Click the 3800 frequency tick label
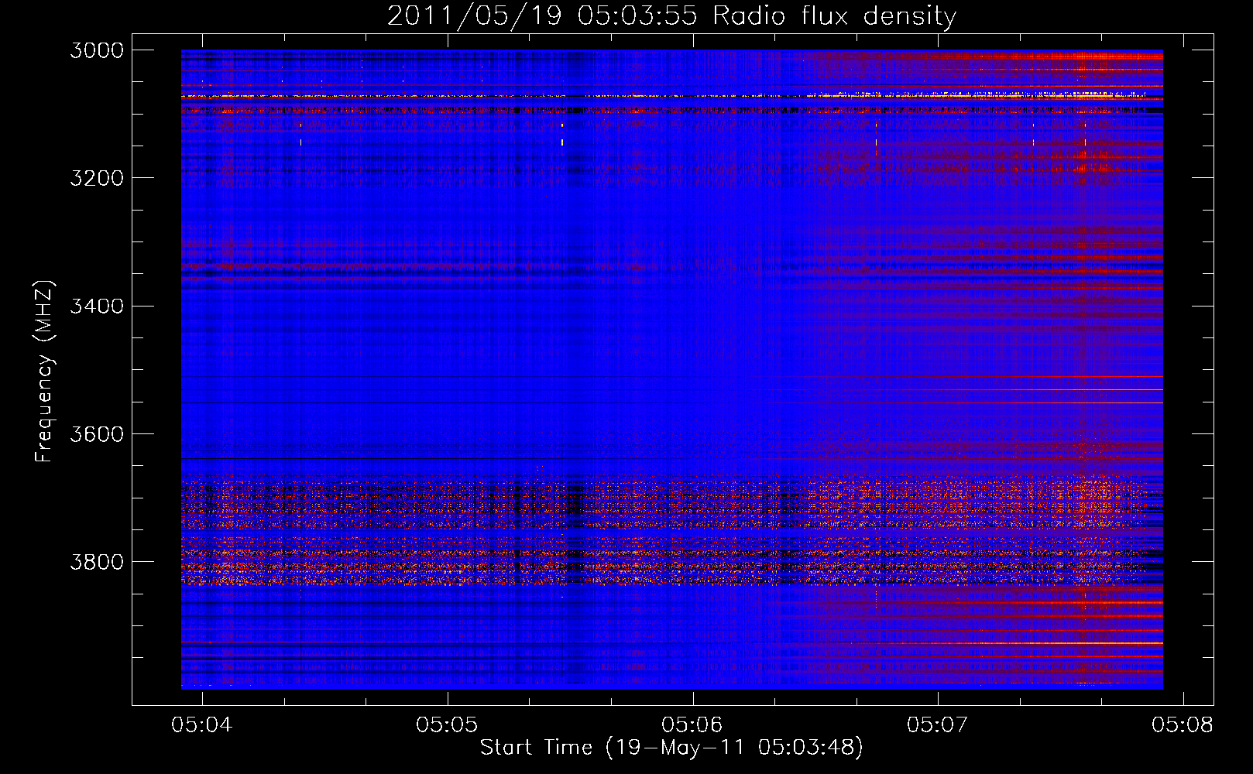This screenshot has width=1253, height=774. [97, 562]
